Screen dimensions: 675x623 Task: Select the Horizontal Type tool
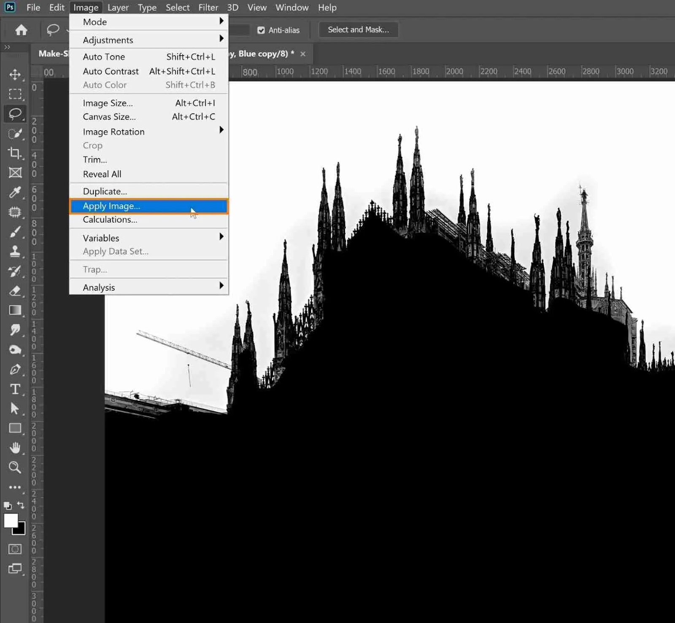[x=15, y=389]
